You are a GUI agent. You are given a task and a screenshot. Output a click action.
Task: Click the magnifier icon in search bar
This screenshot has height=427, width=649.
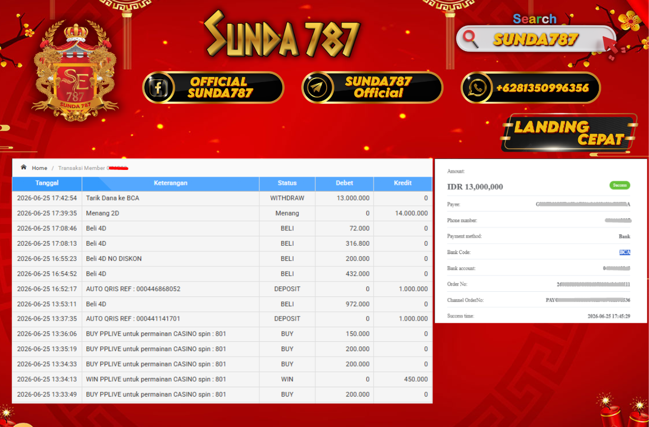pos(471,39)
